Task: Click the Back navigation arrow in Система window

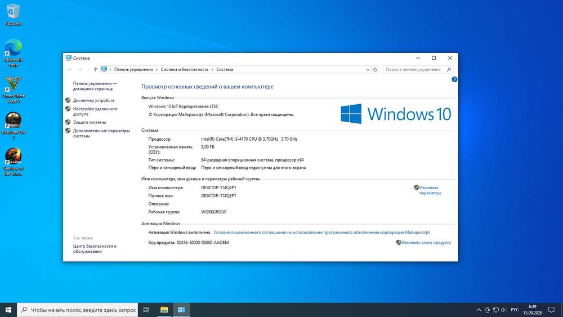Action: coord(70,69)
